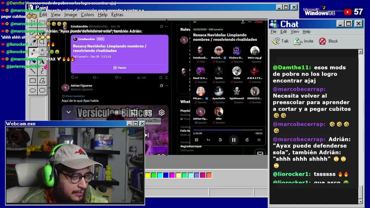Image resolution: width=370 pixels, height=208 pixels.
Task: Click the Block icon in Chat window
Action: point(322,41)
